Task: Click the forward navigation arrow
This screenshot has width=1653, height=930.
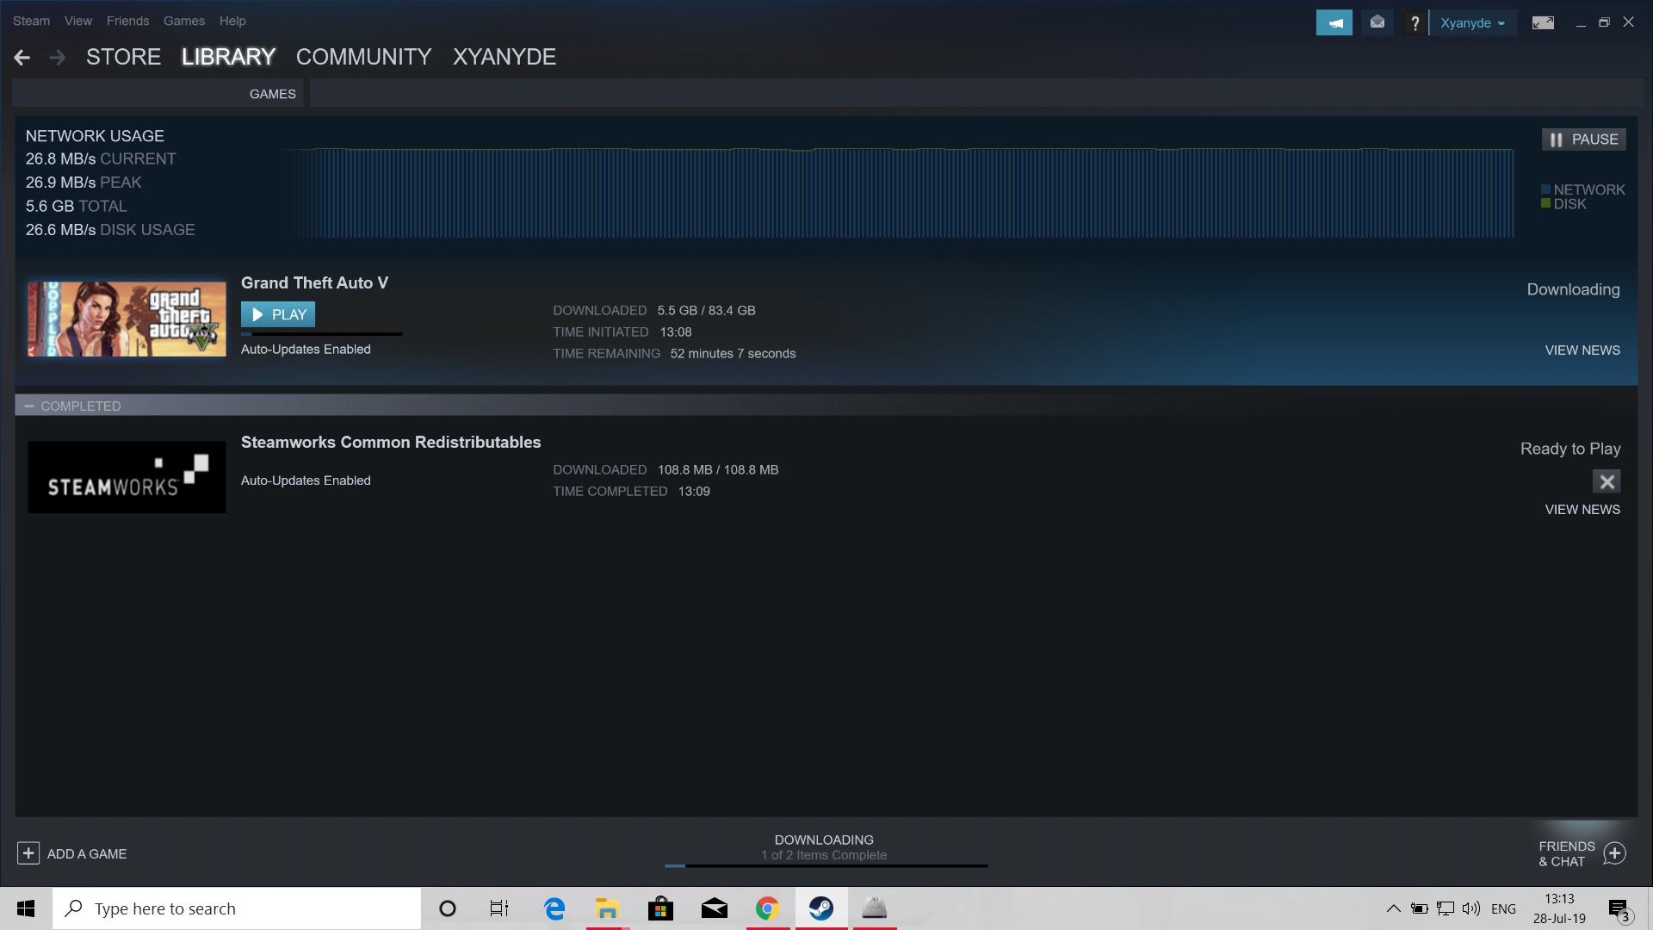Action: point(58,57)
